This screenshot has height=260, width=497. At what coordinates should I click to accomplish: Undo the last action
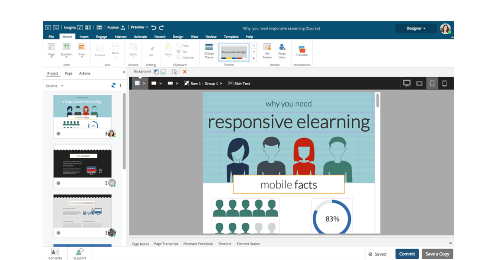click(x=154, y=28)
